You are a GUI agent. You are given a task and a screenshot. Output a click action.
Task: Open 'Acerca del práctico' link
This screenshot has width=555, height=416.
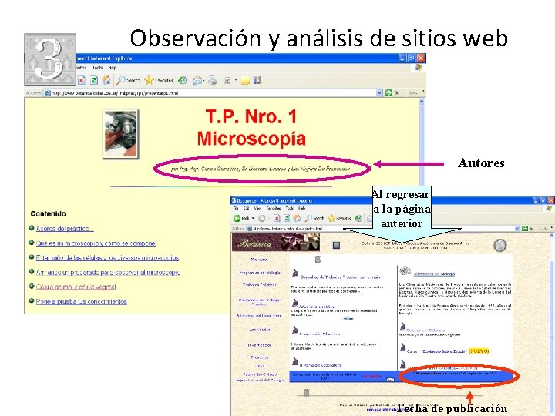[x=65, y=229]
